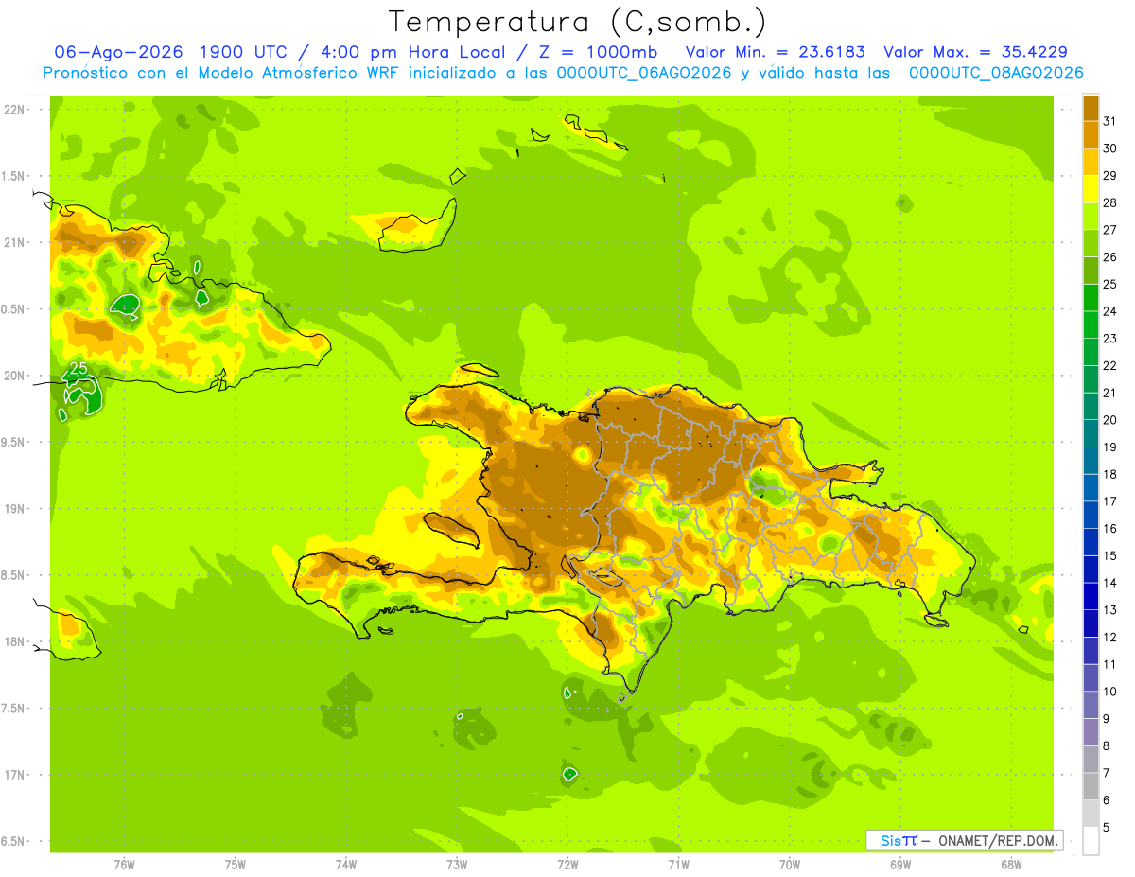Click the legend value '18'
The height and width of the screenshot is (877, 1135).
tap(1110, 474)
